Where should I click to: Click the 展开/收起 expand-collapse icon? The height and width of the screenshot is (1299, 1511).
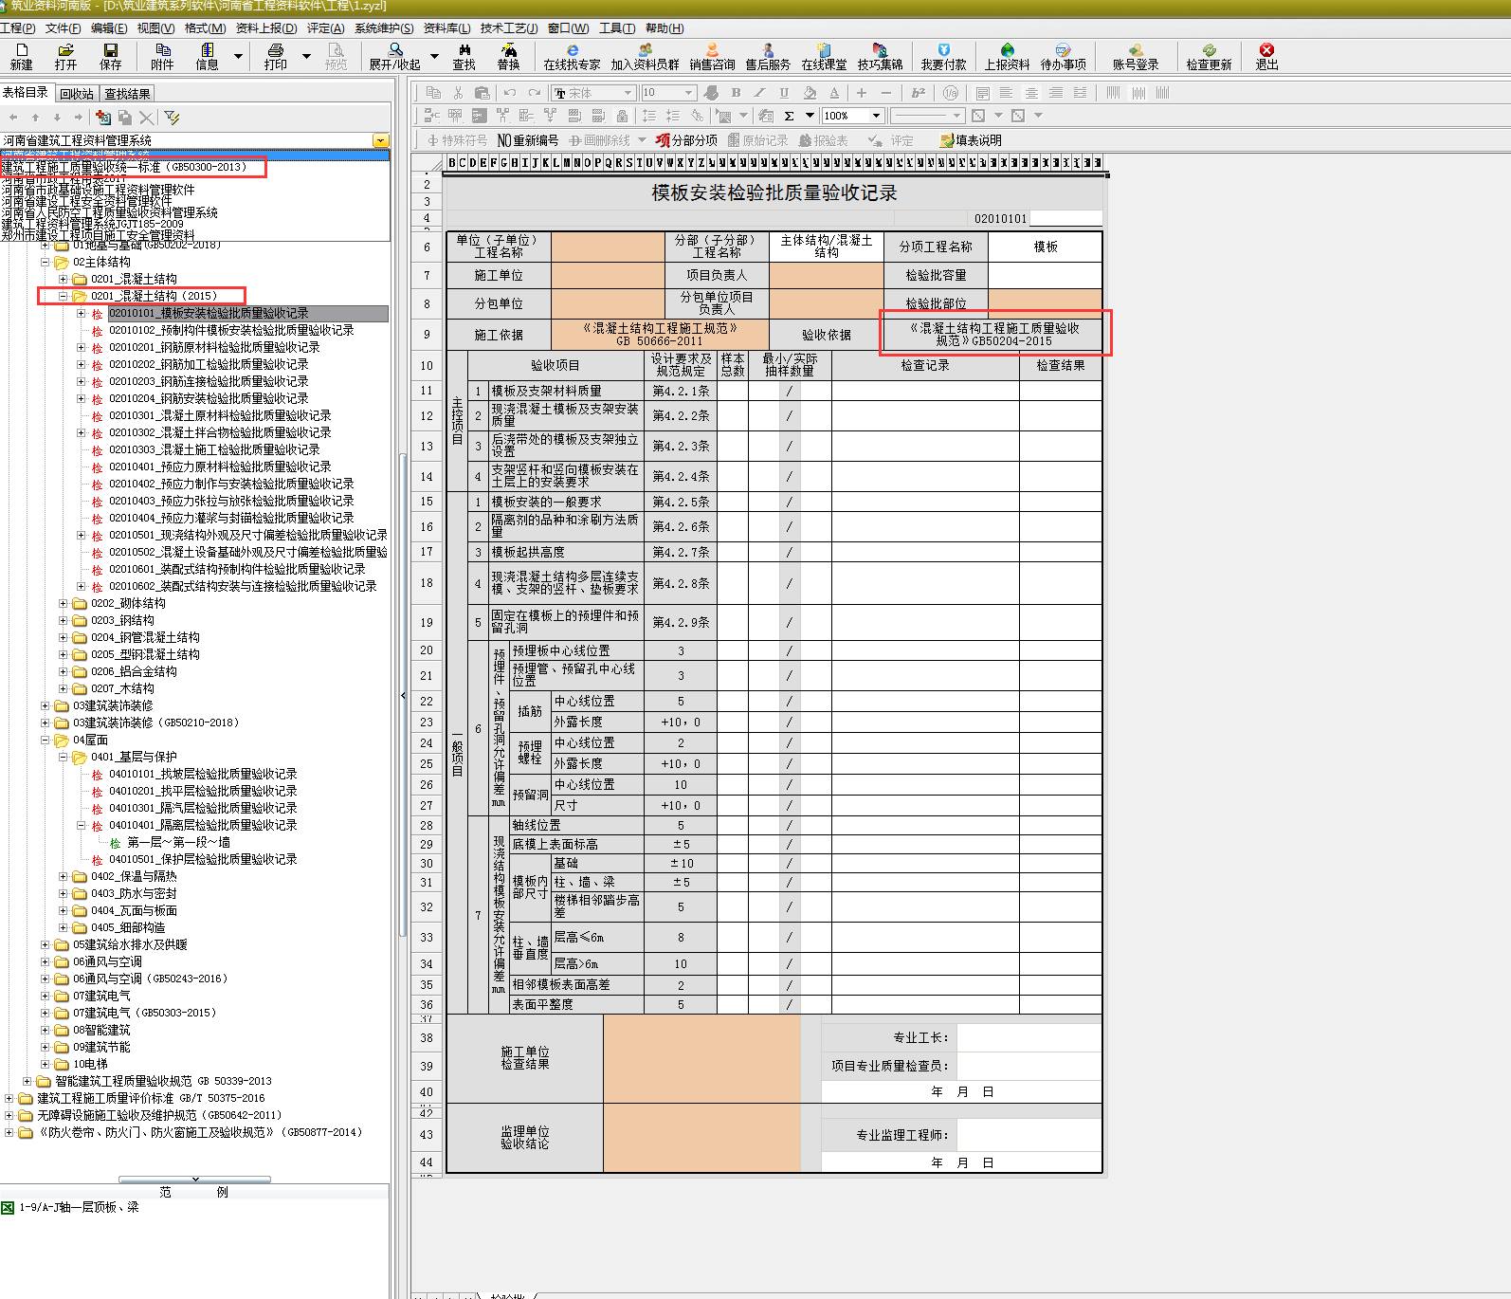394,57
